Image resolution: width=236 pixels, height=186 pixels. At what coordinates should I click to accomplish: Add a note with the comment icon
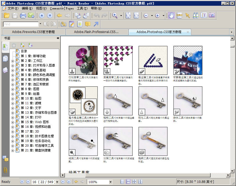click(88, 24)
